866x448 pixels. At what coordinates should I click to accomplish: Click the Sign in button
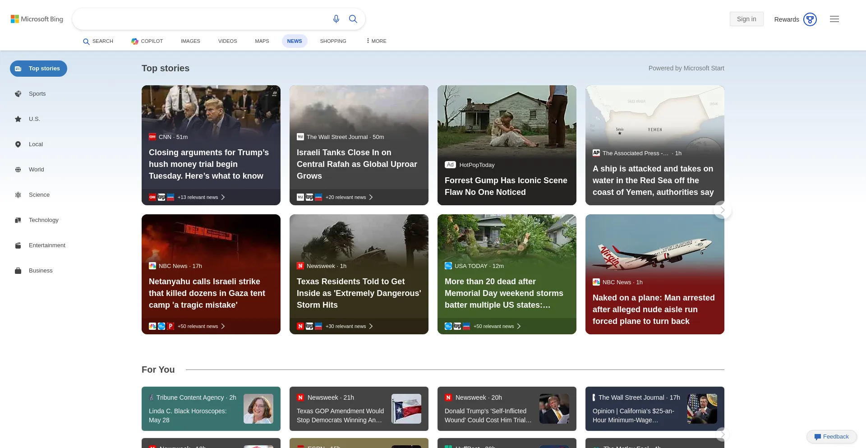click(x=746, y=19)
